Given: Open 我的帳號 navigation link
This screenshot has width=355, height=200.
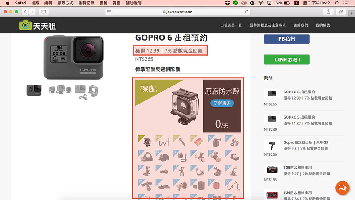Looking at the screenshot, I should [x=323, y=25].
